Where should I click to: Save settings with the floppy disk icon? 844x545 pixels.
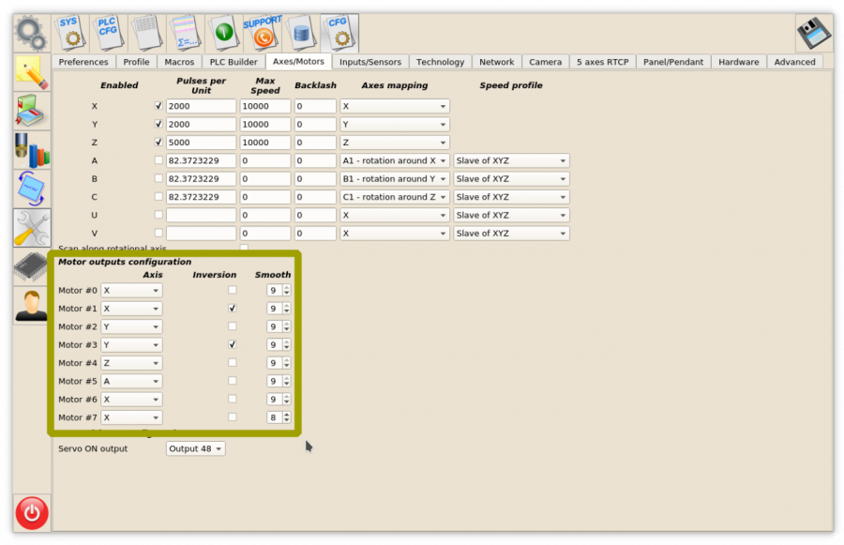[x=813, y=33]
